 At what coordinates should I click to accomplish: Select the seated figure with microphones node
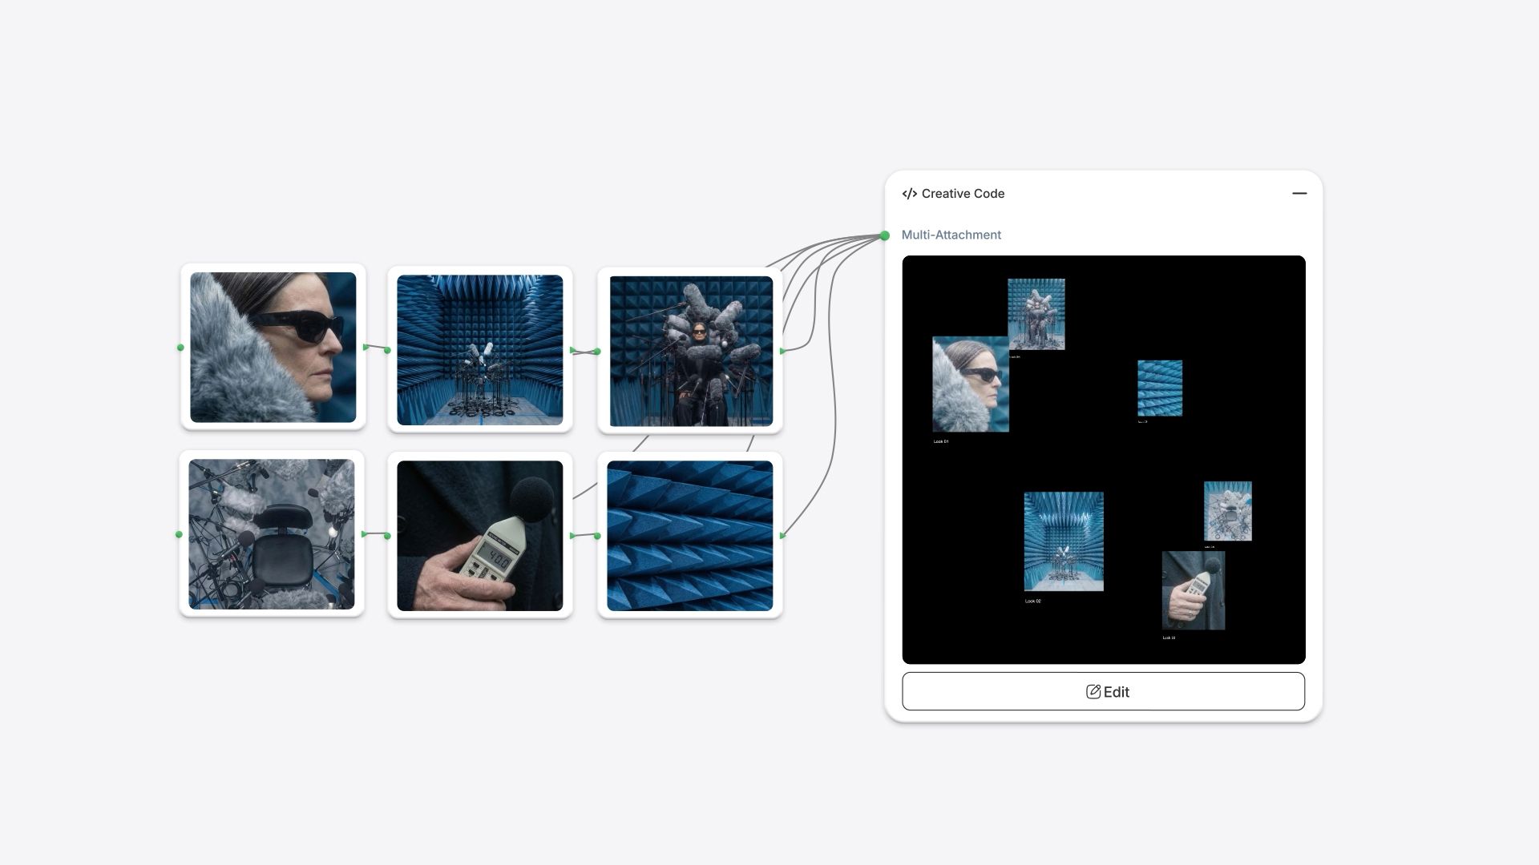pos(691,351)
